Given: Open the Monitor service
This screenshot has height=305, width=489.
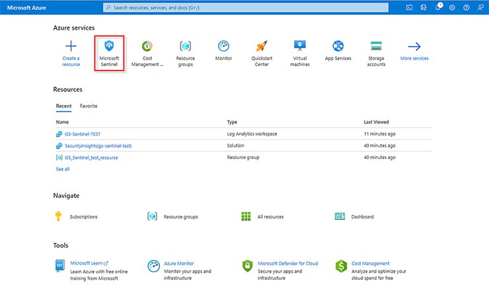Looking at the screenshot, I should click(x=223, y=47).
